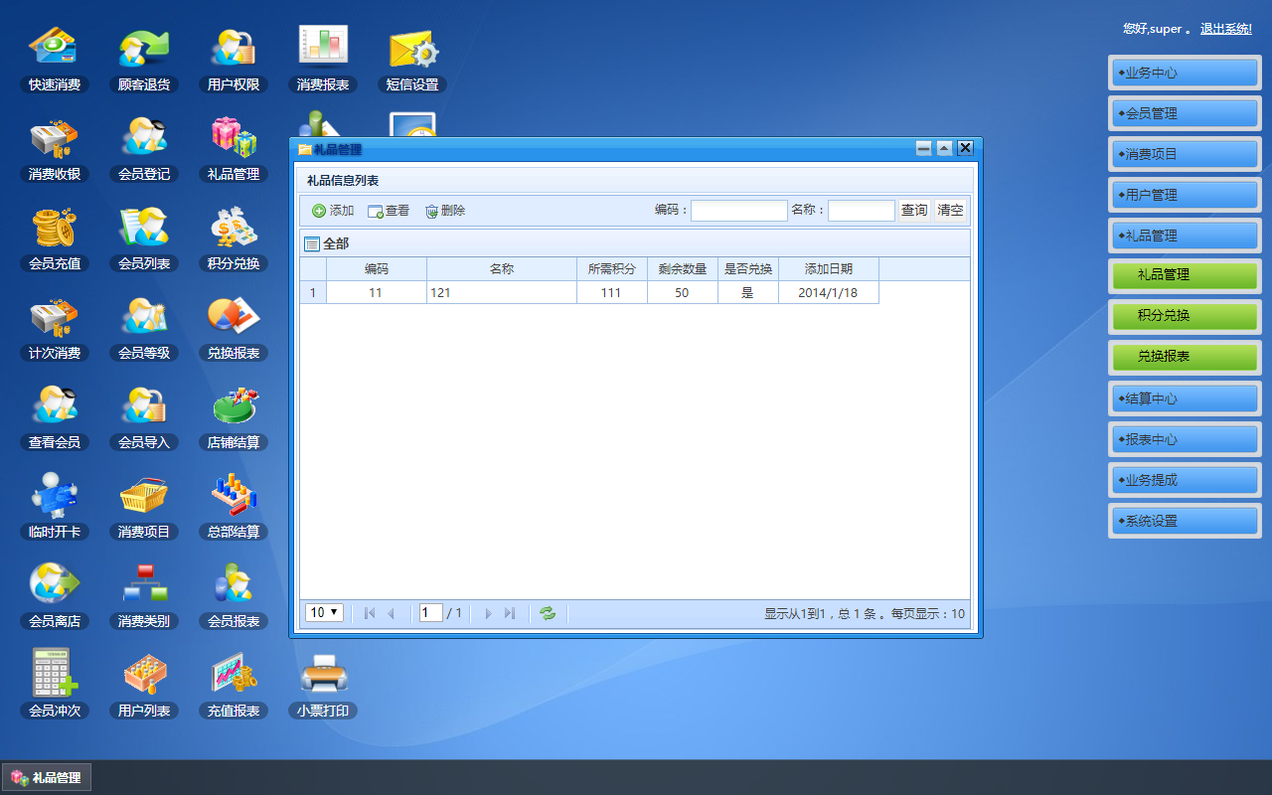Click the 删除 toolbar button
Screen dimensions: 1272x795
[x=444, y=211]
